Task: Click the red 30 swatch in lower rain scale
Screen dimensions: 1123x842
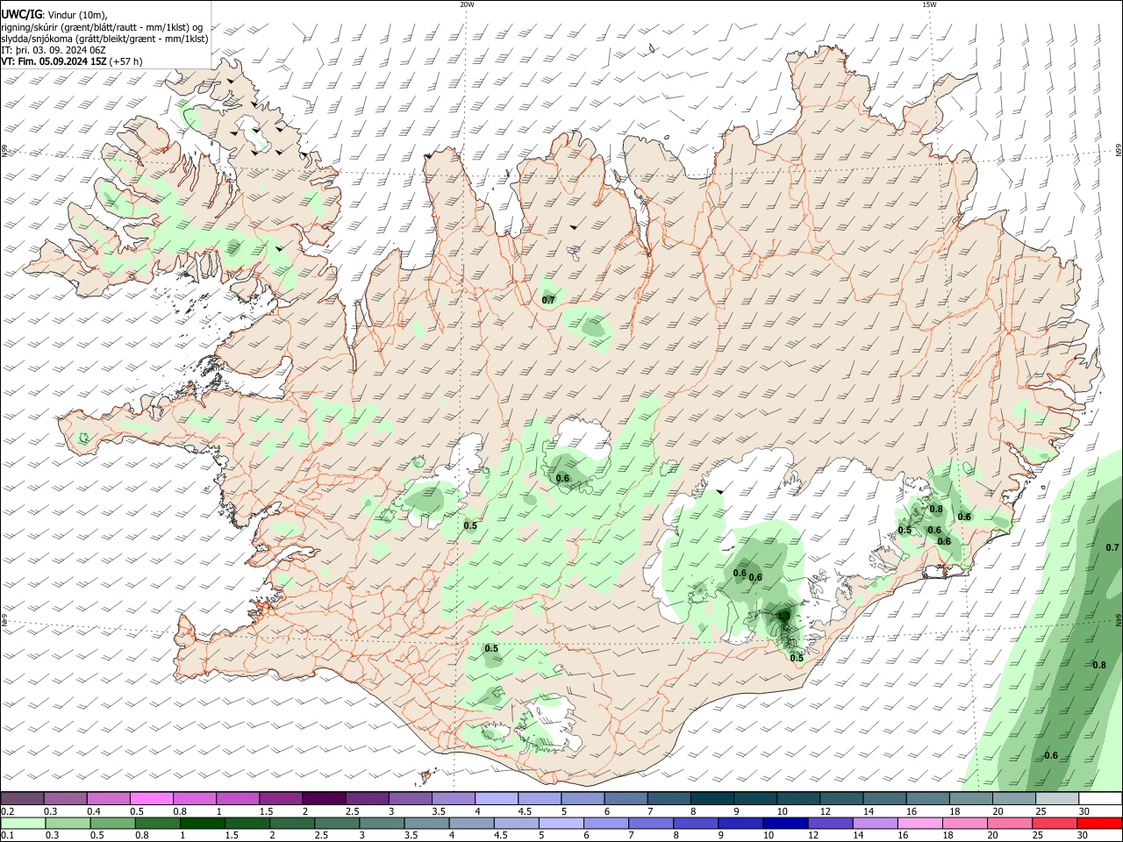Action: pyautogui.click(x=1101, y=823)
